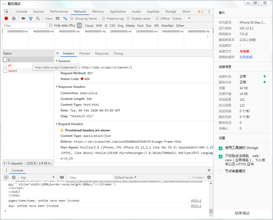The image size is (273, 220).
Task: Click the 2 hidden messages label
Action: pyautogui.click(x=198, y=177)
